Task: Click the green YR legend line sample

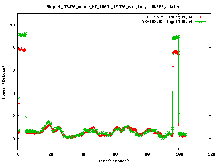Action: tap(200, 21)
